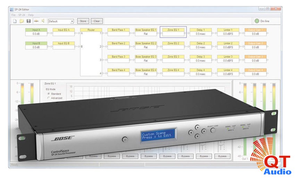Click the connect device icon beside save
This screenshot has width=295, height=178.
(x=36, y=21)
